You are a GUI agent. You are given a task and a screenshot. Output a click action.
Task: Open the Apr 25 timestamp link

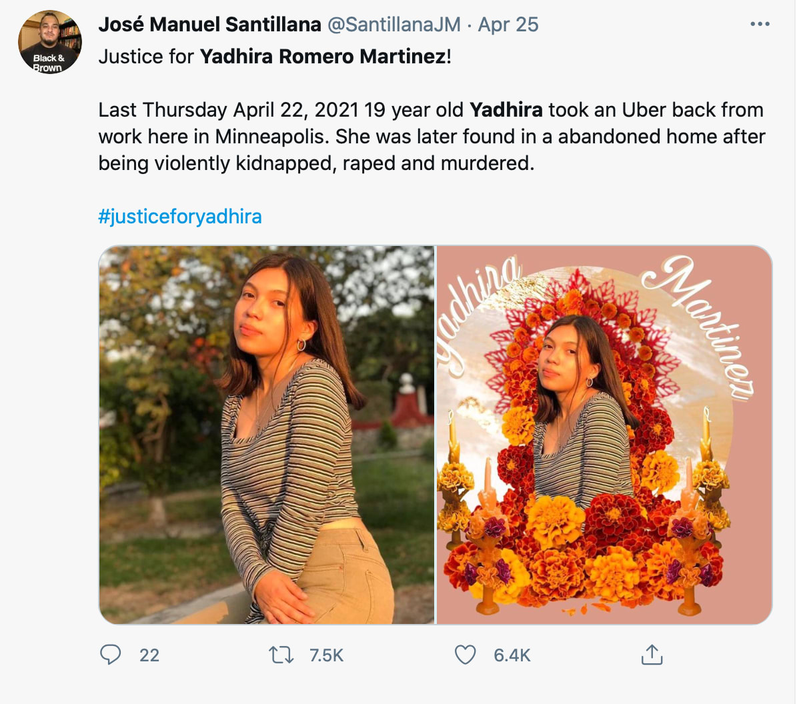tap(508, 25)
